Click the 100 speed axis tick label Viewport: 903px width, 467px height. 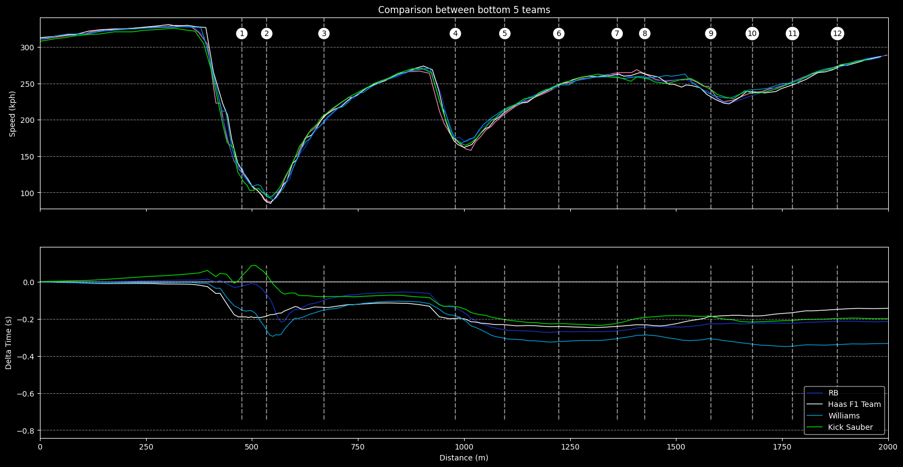(28, 193)
